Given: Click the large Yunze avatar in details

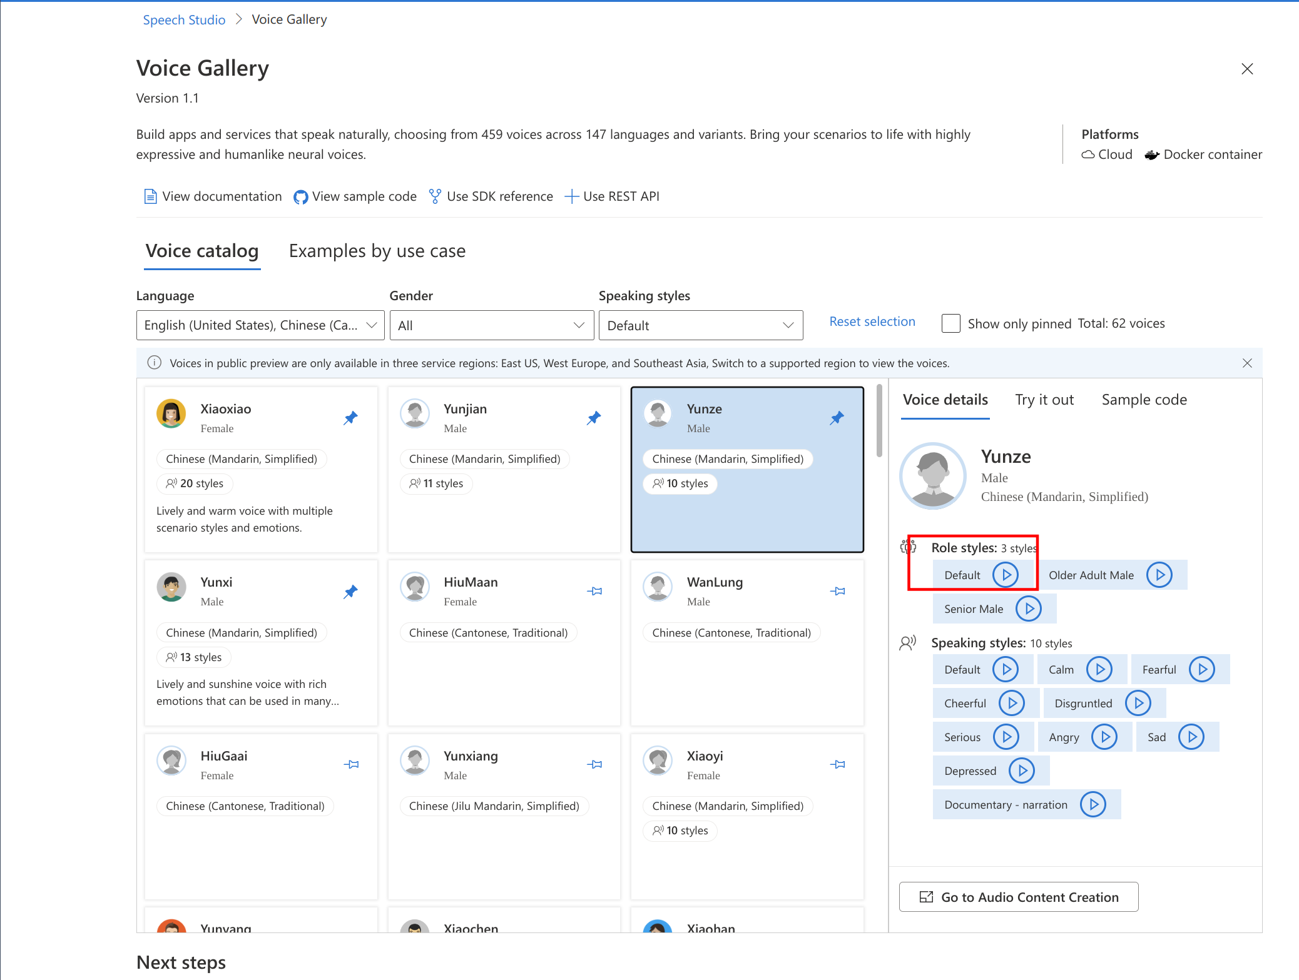Looking at the screenshot, I should [933, 476].
